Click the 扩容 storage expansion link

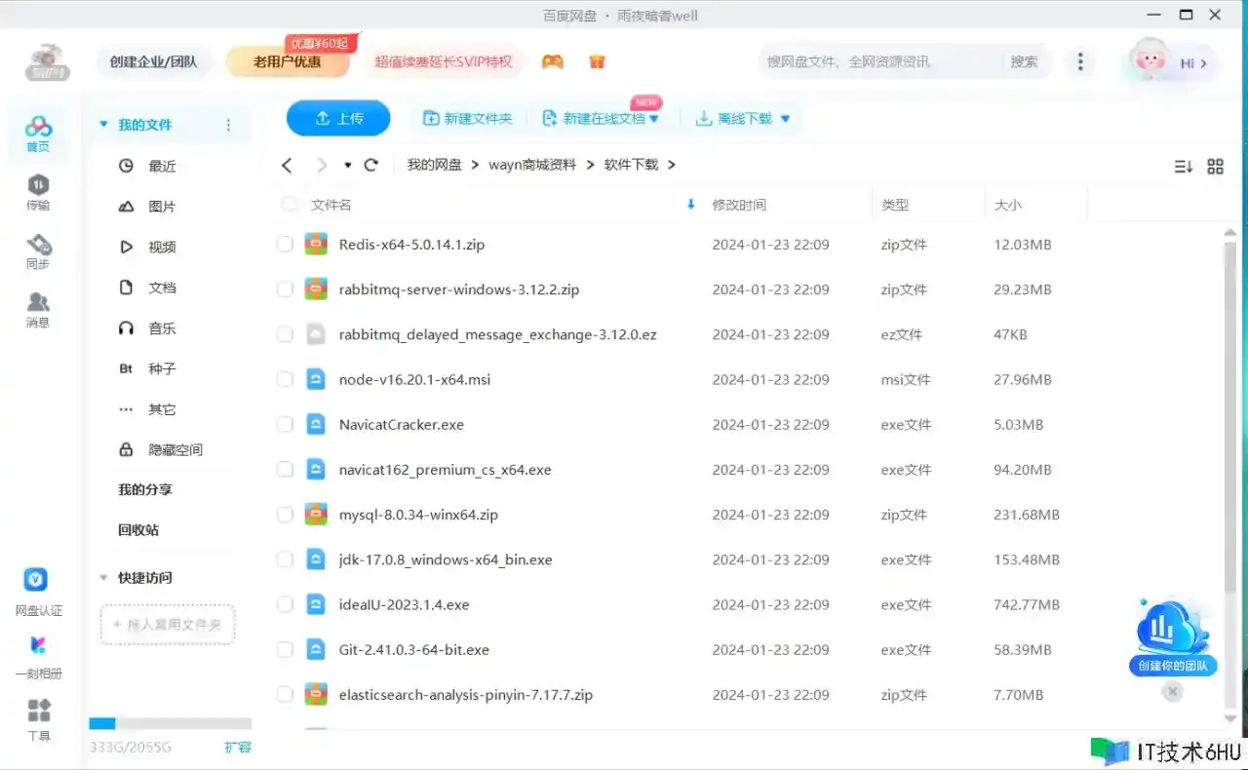coord(238,747)
